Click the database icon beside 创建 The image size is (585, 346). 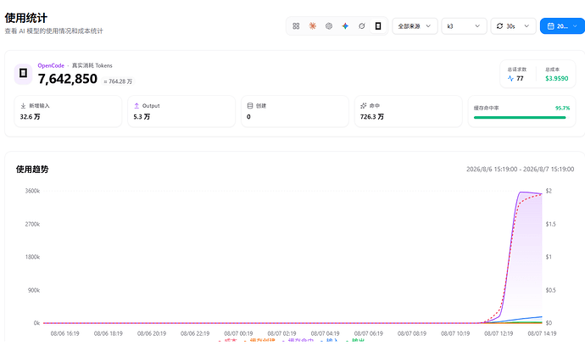coord(250,106)
